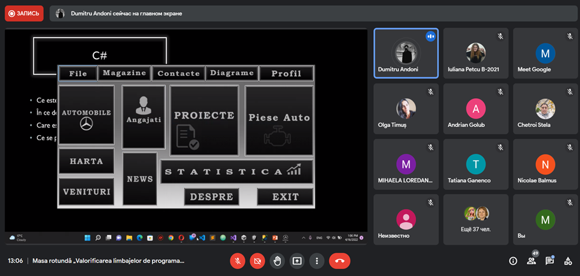This screenshot has height=276, width=580.
Task: Open the Diagrame menu tab
Action: 232,73
